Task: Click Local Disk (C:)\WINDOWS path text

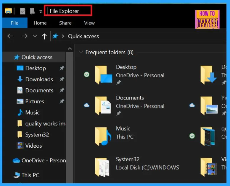Action: coord(147,168)
